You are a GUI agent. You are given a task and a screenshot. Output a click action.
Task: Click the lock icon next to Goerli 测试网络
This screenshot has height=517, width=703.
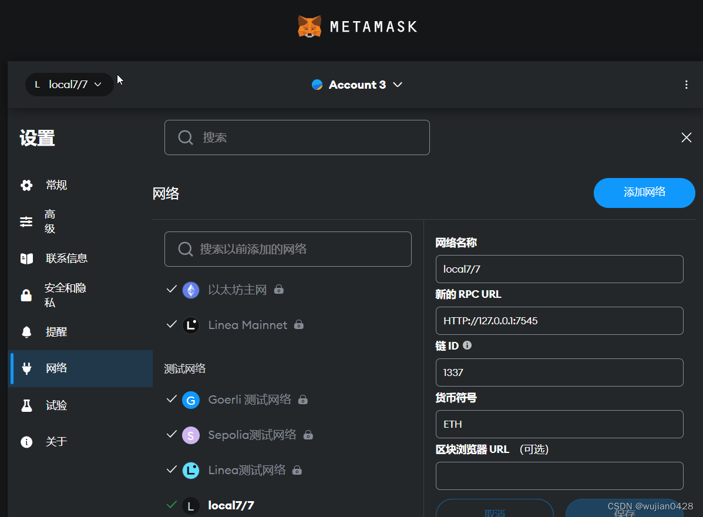coord(303,399)
